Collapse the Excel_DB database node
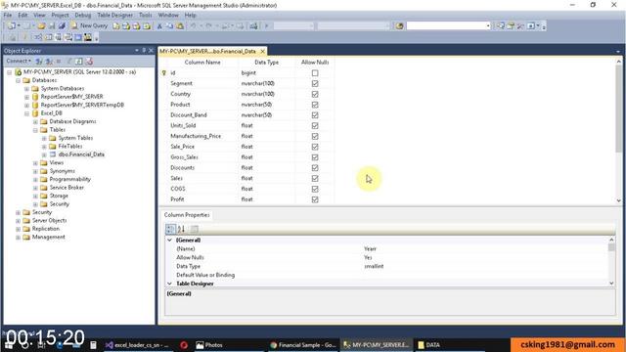 coord(26,113)
